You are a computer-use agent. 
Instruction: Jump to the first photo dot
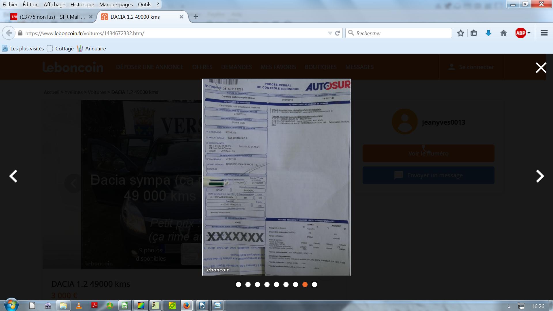238,285
